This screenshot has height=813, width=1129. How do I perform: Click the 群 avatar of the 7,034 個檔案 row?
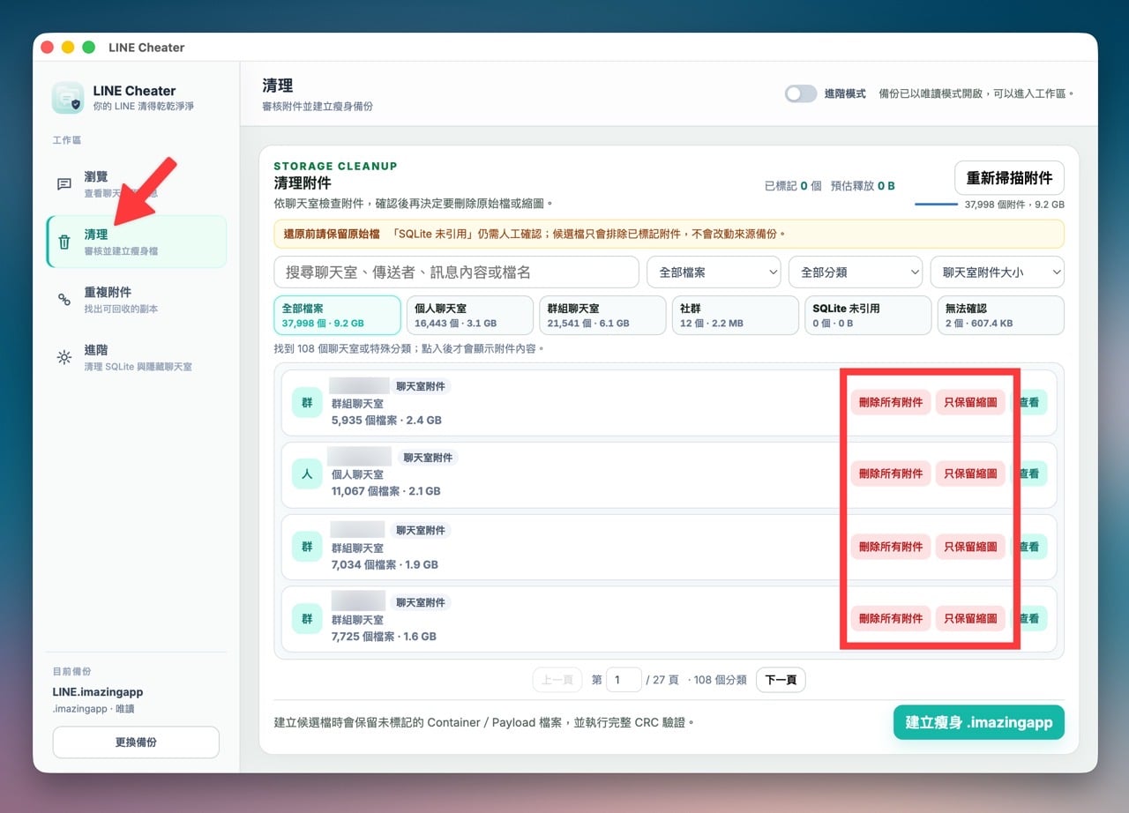307,547
